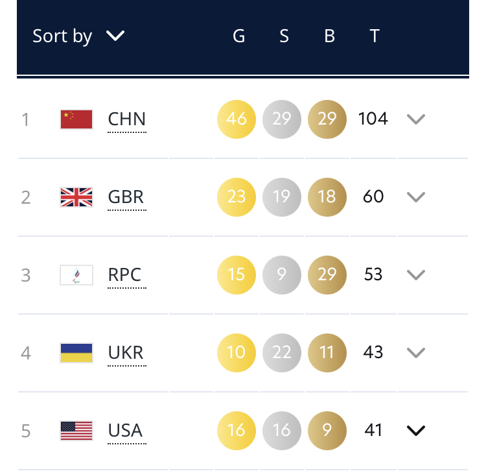Click the Great Britain flag icon

pos(76,197)
